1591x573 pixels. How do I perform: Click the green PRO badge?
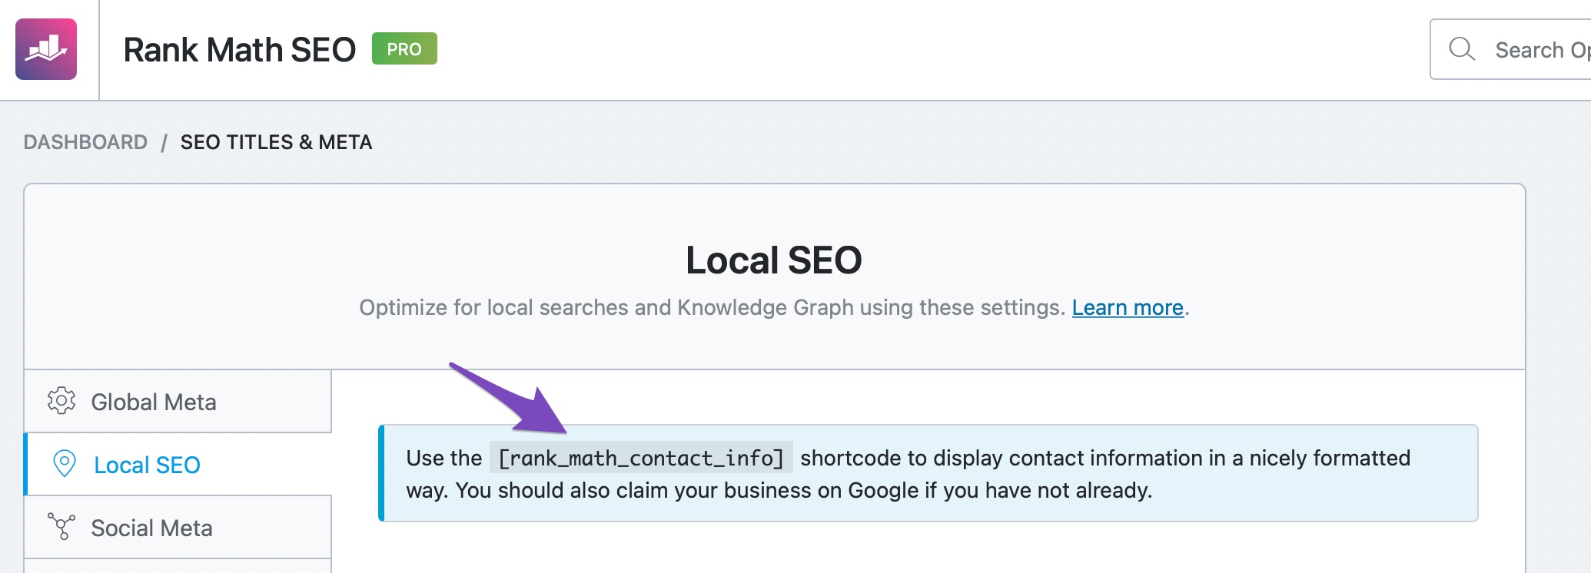point(404,49)
